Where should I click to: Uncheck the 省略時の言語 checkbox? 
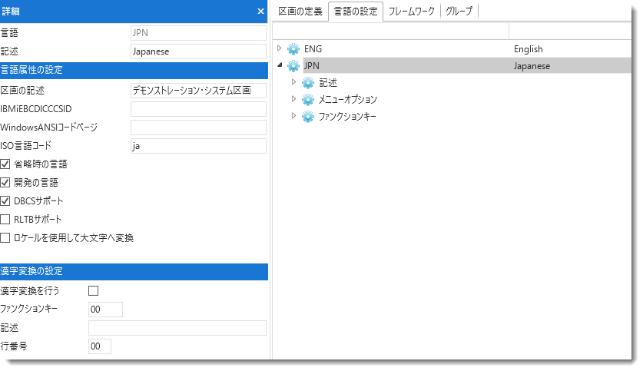pos(6,164)
